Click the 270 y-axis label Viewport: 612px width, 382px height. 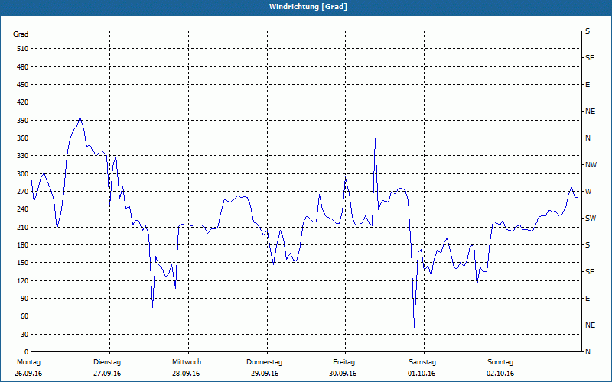coord(23,192)
